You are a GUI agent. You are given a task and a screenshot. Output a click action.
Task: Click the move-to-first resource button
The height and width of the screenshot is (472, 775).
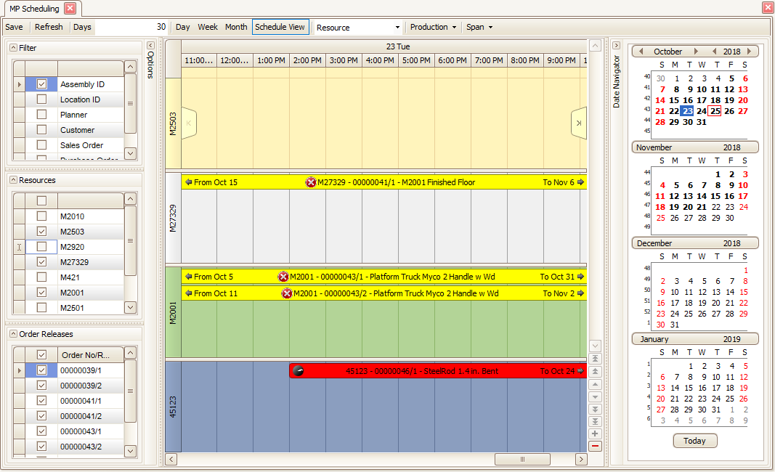[x=595, y=359]
